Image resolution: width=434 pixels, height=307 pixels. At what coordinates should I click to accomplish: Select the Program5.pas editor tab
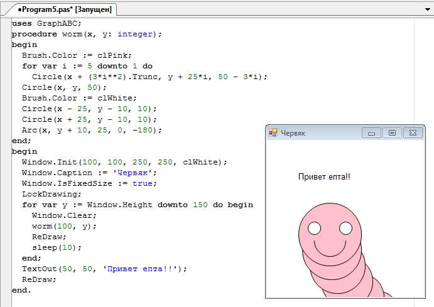(64, 9)
